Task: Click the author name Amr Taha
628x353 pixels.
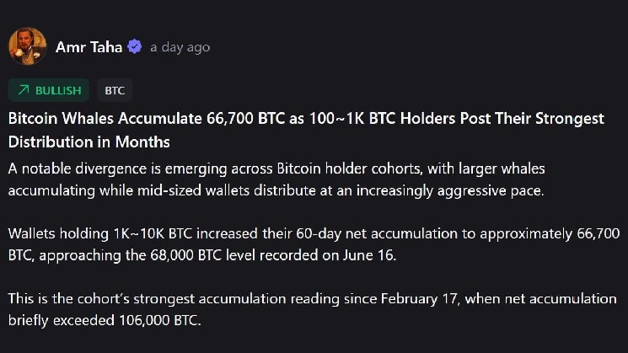Action: (89, 47)
